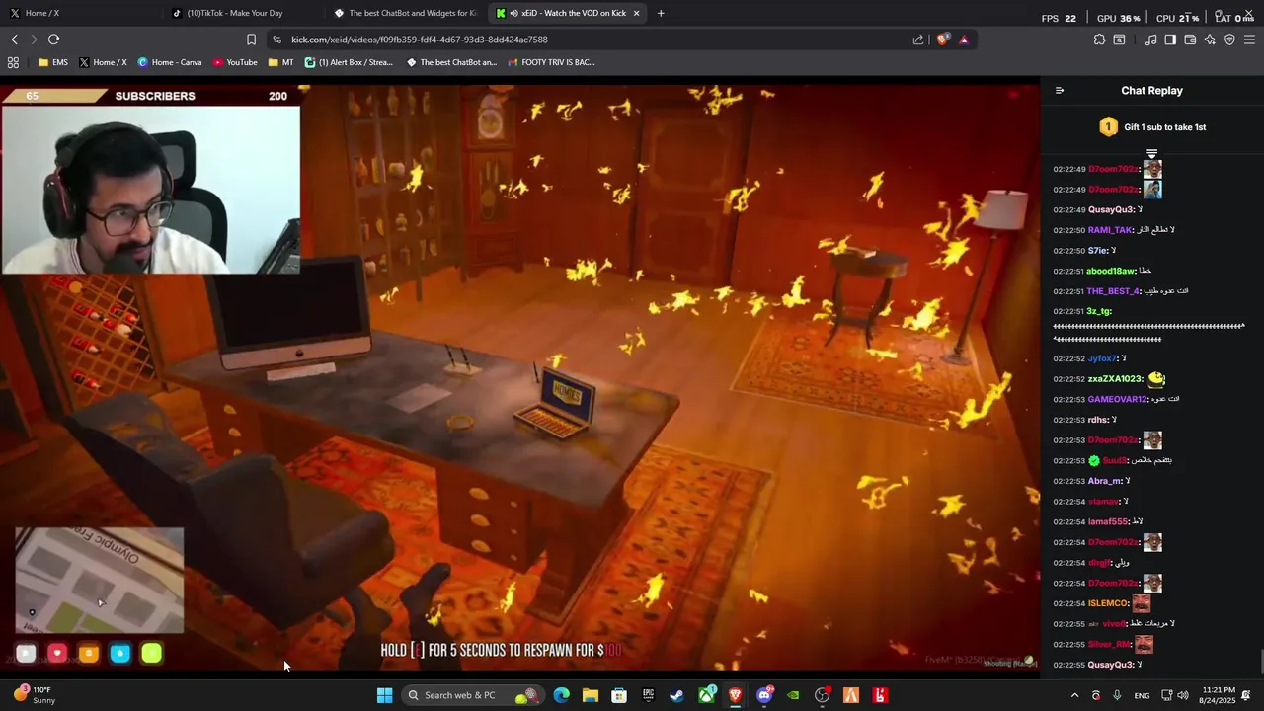The width and height of the screenshot is (1264, 711).
Task: Reload the Kick page
Action: pos(53,39)
